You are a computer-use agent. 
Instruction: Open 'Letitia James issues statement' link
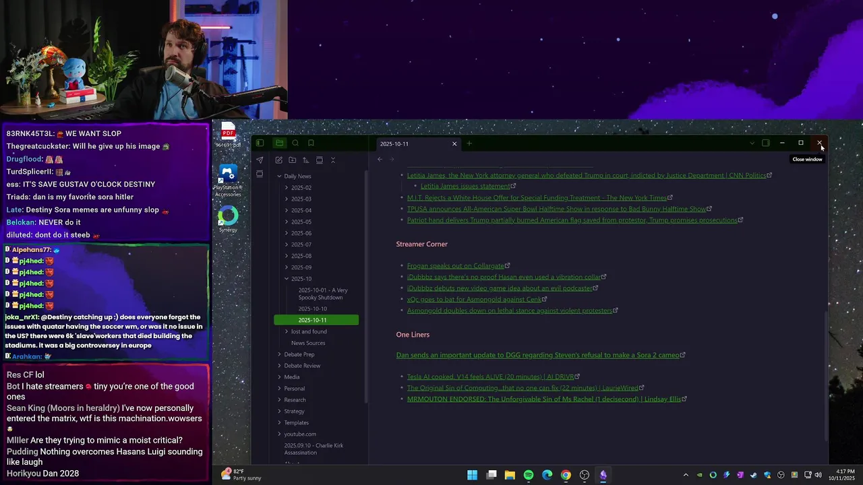coord(465,186)
